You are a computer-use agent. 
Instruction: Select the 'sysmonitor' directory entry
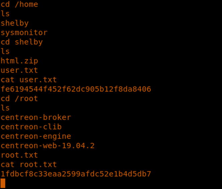click(x=24, y=33)
